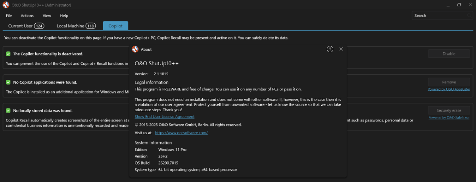This screenshot has height=182, width=476.
Task: Click the O&O ShutUp10++ logo in title bar
Action: [x=6, y=5]
